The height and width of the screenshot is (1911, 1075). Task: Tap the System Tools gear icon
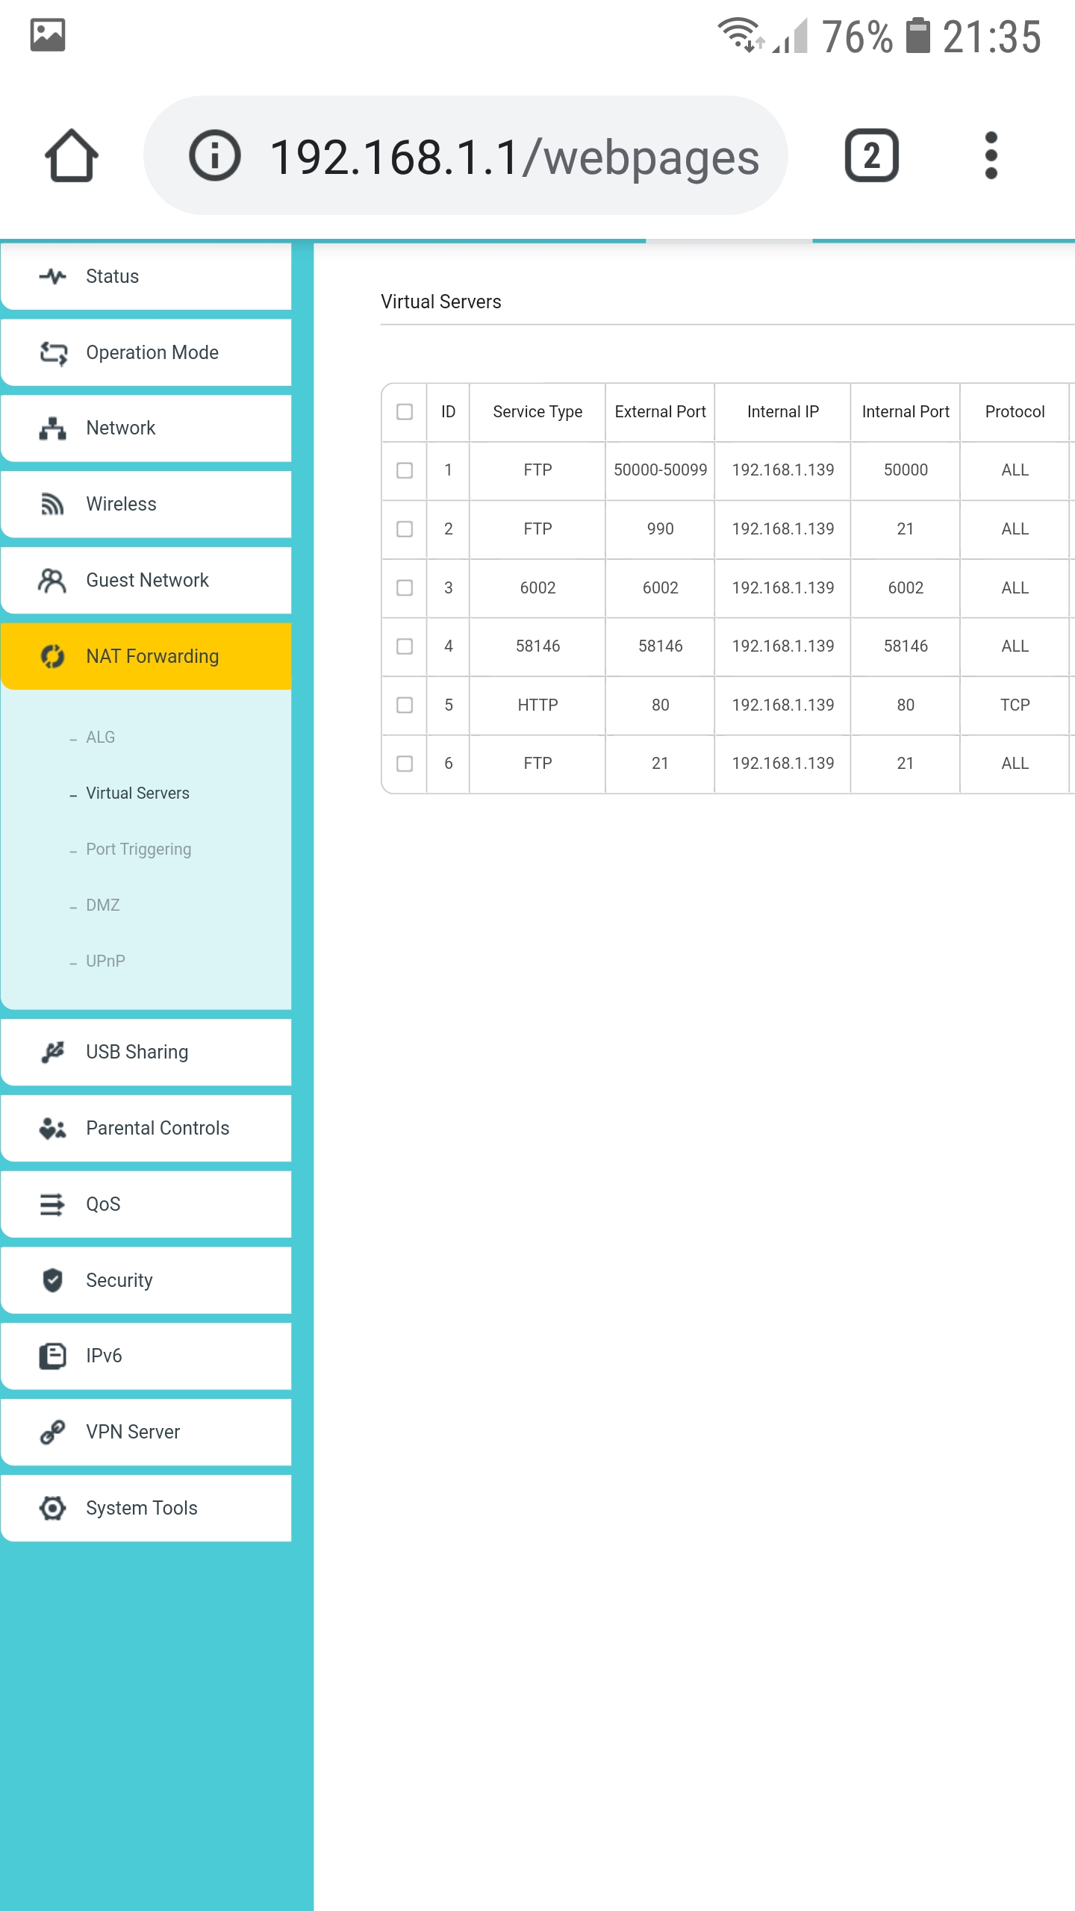tap(52, 1508)
